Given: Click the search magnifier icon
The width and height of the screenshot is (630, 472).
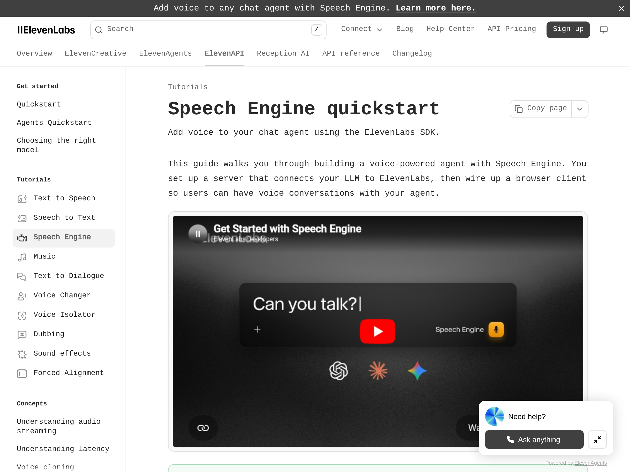Looking at the screenshot, I should [98, 30].
